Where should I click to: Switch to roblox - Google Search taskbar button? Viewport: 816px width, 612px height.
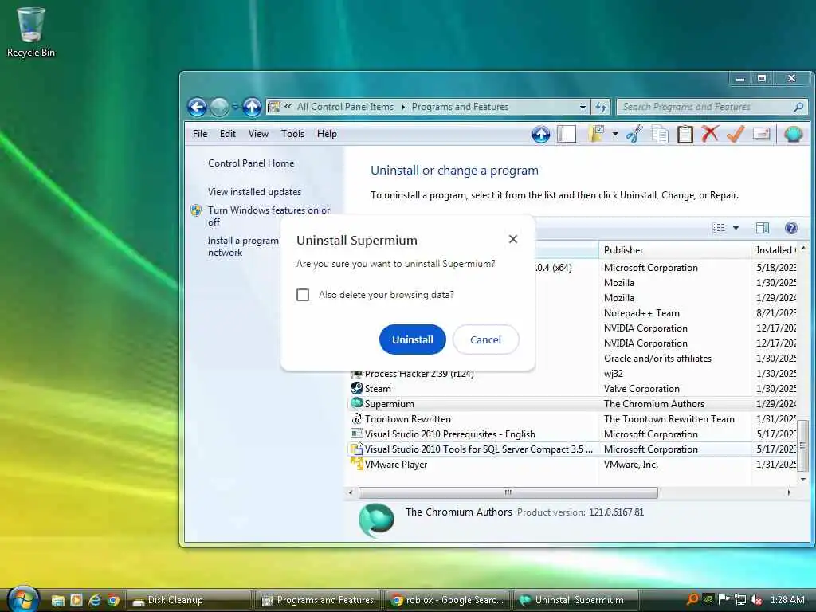[448, 600]
